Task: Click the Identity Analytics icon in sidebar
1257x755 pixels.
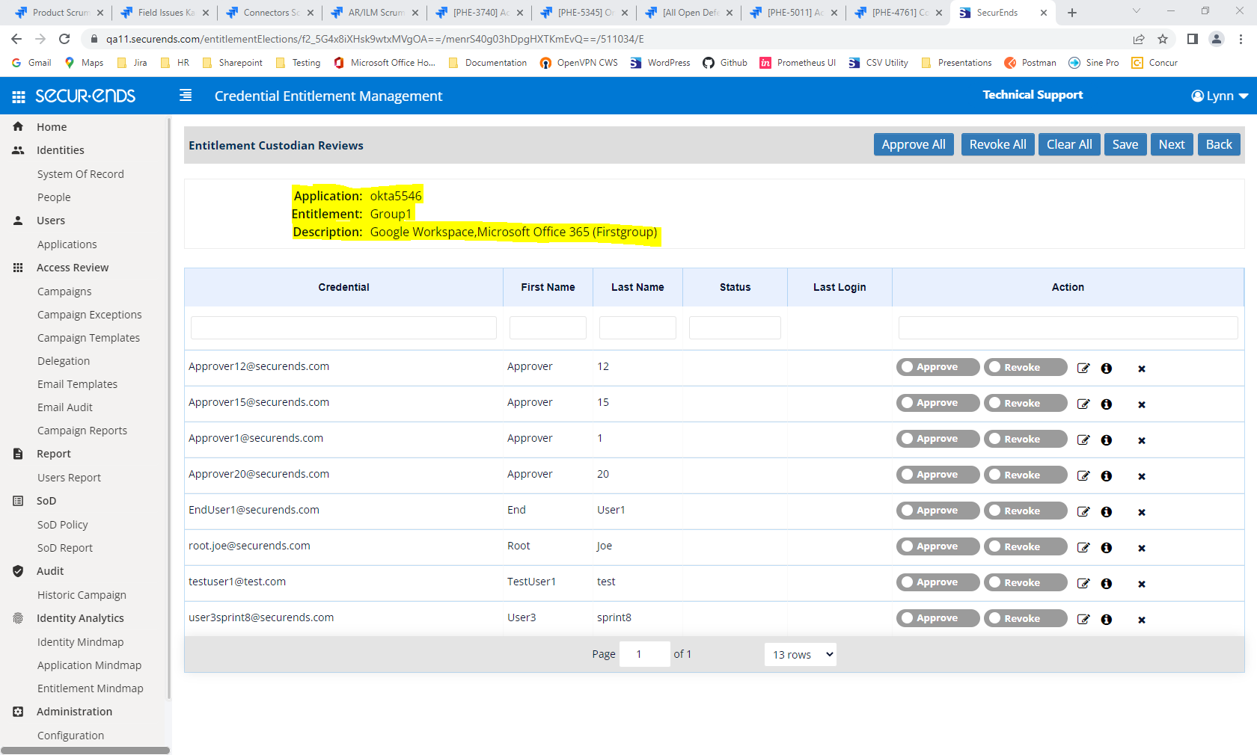Action: (x=17, y=618)
